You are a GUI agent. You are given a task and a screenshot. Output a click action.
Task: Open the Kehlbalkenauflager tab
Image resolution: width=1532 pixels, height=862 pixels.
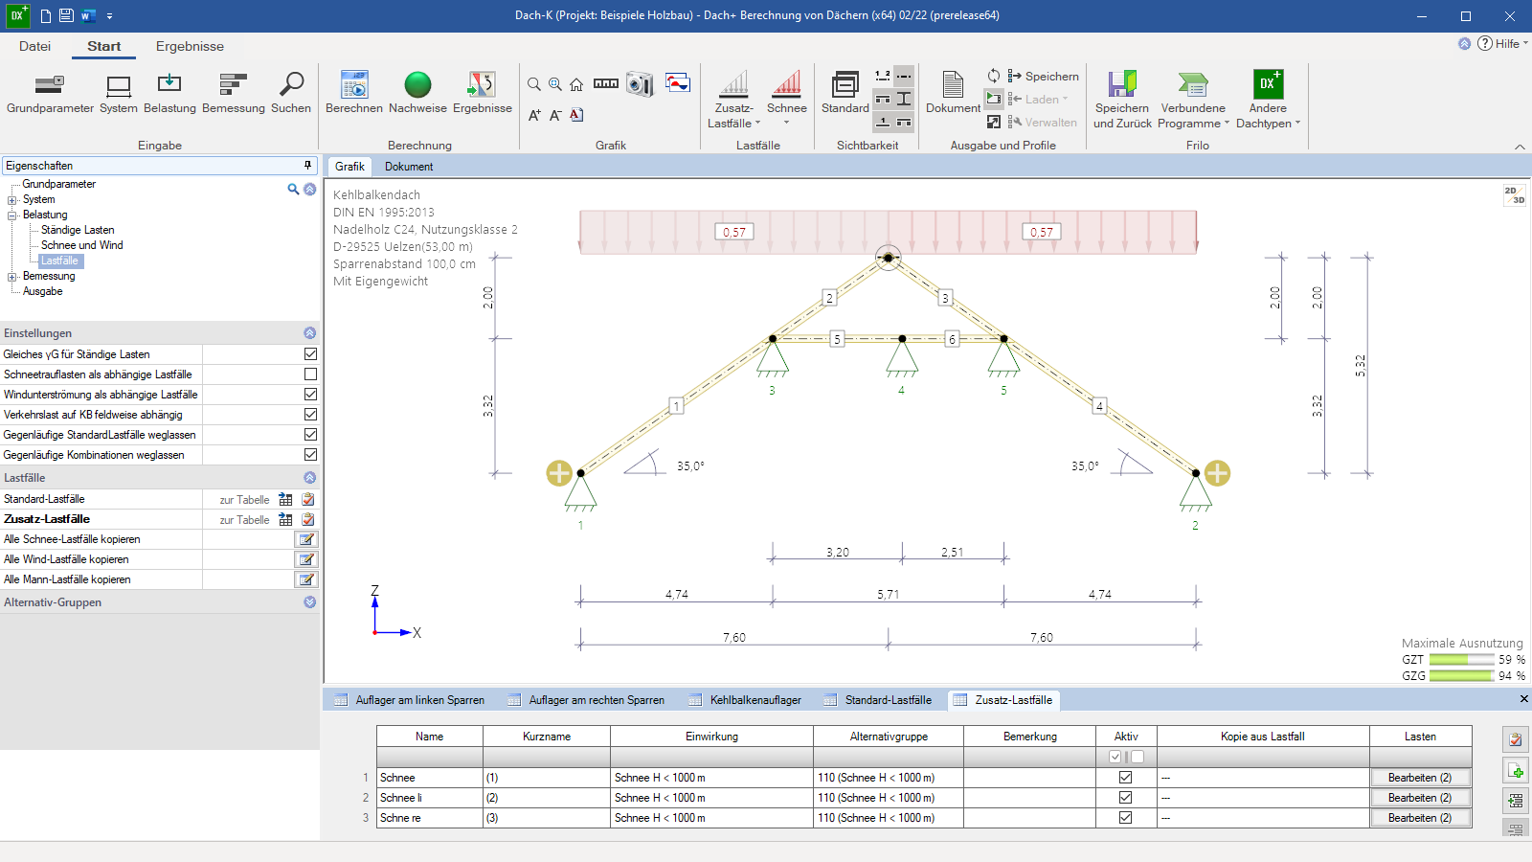pyautogui.click(x=746, y=700)
